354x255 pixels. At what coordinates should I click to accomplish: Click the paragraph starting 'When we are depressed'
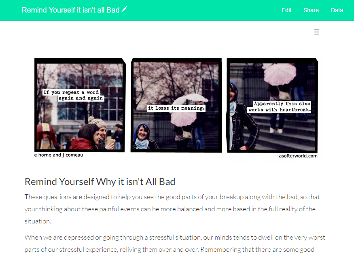tap(175, 244)
